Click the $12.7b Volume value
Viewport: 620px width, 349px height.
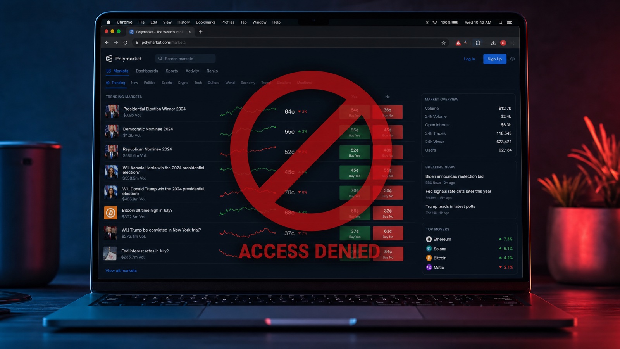505,108
